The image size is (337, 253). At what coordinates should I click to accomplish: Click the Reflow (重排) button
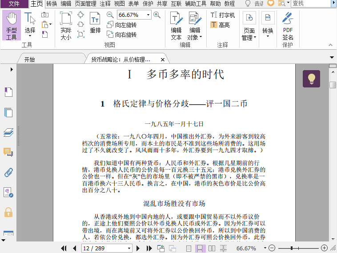click(x=95, y=23)
